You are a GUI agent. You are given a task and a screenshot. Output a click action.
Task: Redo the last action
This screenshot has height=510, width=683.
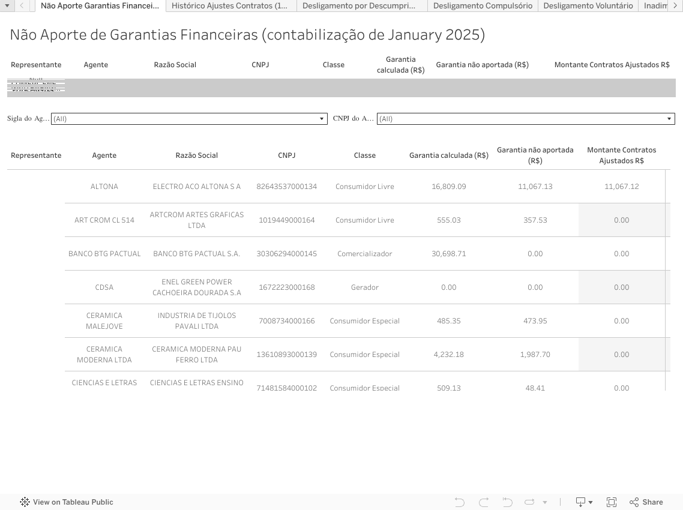[484, 502]
